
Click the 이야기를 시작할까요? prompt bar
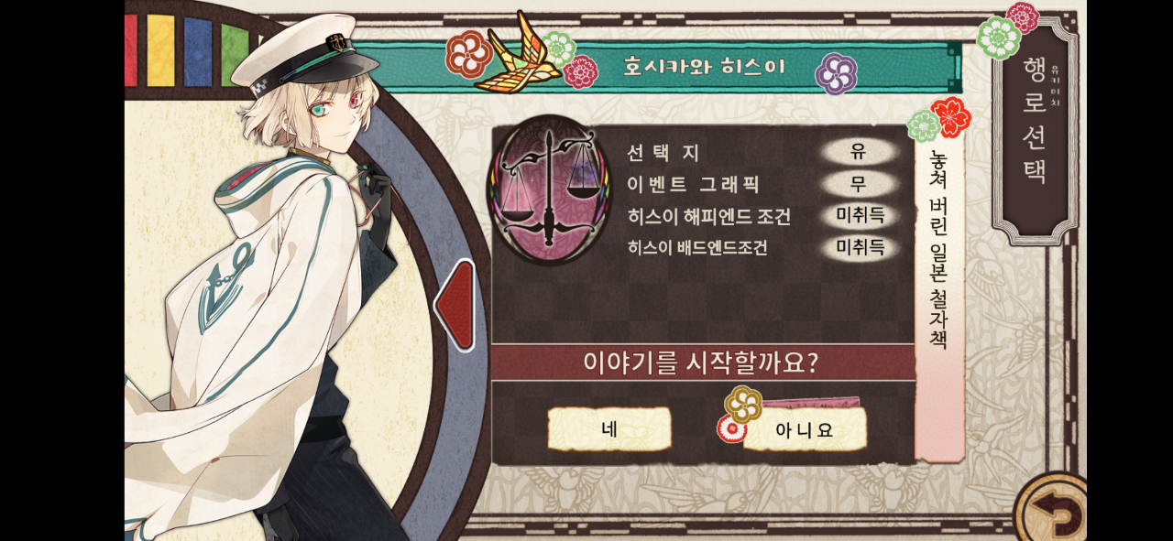pos(703,362)
